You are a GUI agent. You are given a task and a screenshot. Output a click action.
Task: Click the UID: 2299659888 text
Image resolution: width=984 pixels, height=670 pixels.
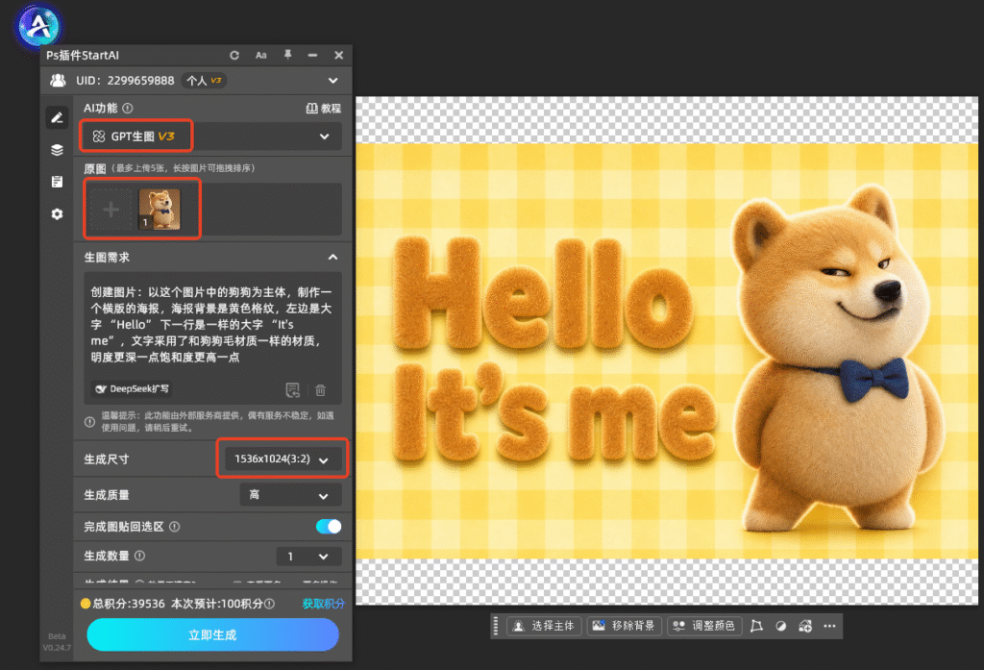pos(125,81)
